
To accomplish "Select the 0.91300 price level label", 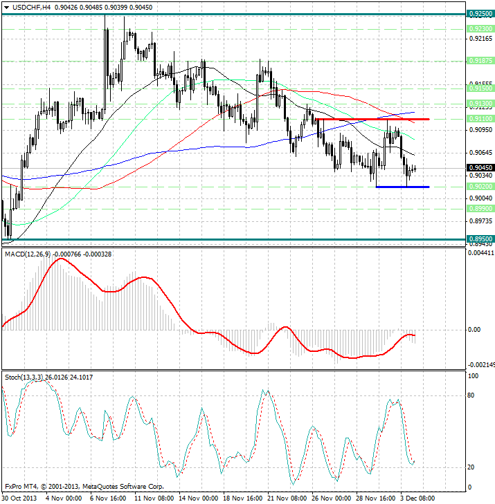I will pyautogui.click(x=480, y=104).
